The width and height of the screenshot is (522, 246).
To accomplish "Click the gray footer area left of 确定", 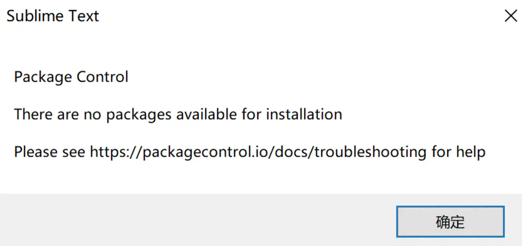I will pyautogui.click(x=190, y=220).
